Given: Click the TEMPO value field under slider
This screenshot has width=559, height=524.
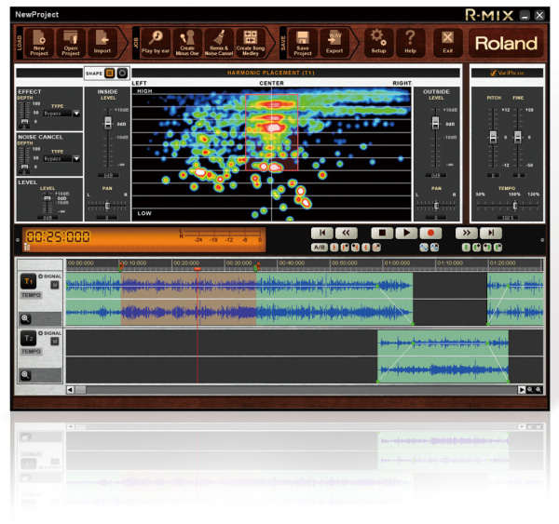Looking at the screenshot, I should pos(508,217).
